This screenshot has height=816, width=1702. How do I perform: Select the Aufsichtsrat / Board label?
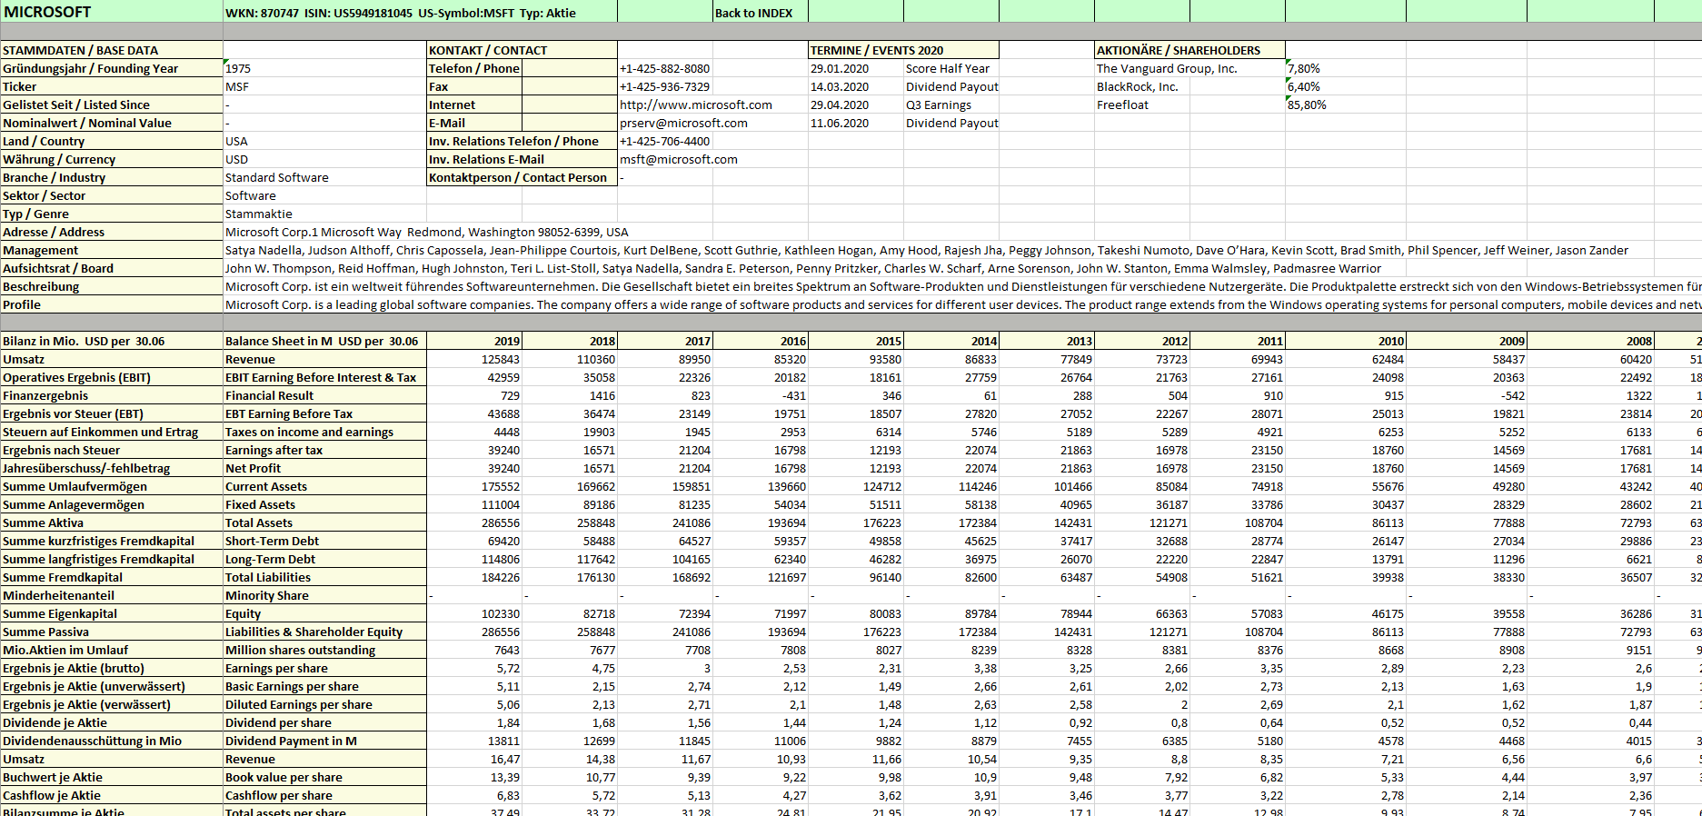click(x=112, y=268)
